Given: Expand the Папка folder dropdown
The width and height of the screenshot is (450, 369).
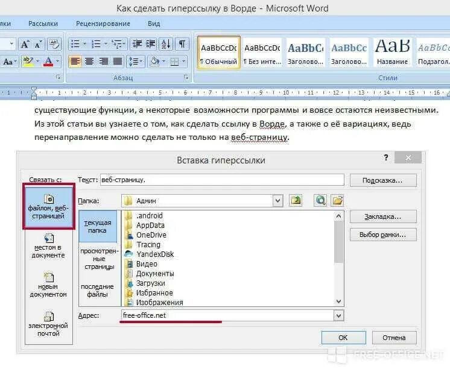Looking at the screenshot, I should pyautogui.click(x=277, y=201).
